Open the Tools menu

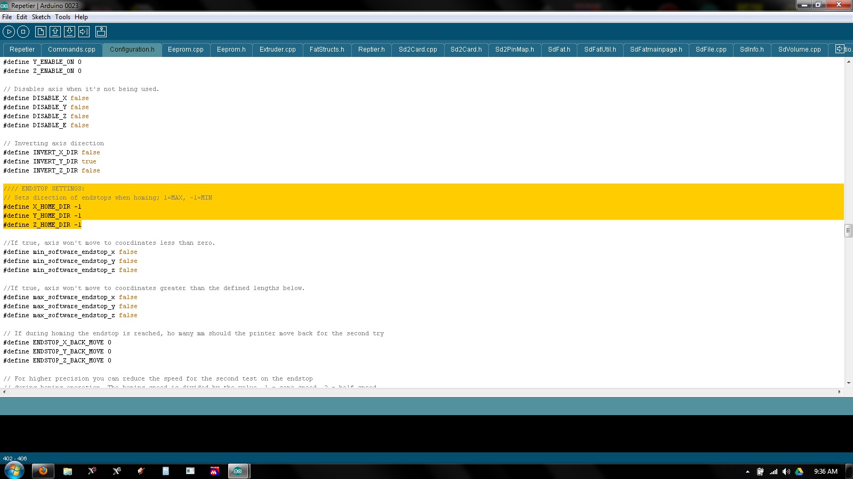click(62, 17)
